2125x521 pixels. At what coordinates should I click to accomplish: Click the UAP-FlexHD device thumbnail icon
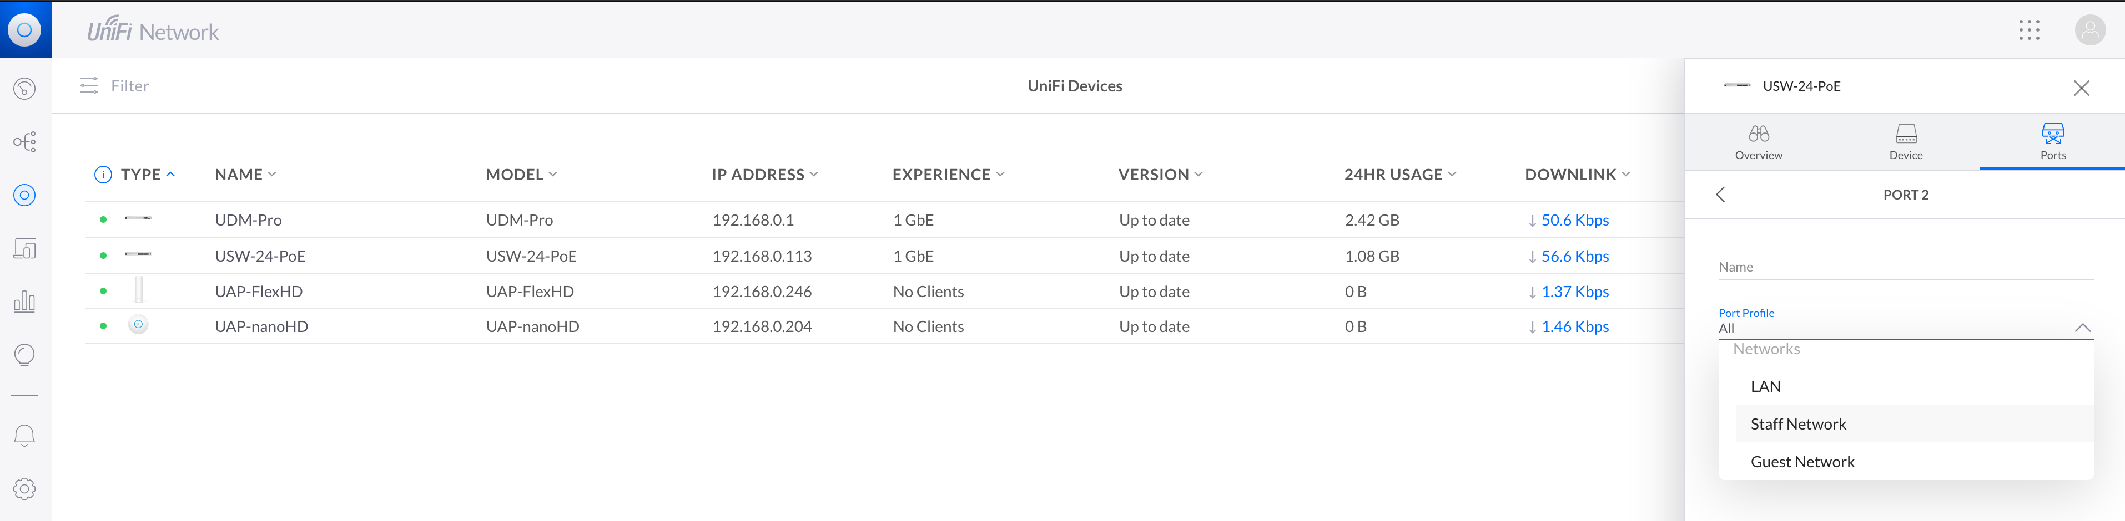(x=139, y=290)
